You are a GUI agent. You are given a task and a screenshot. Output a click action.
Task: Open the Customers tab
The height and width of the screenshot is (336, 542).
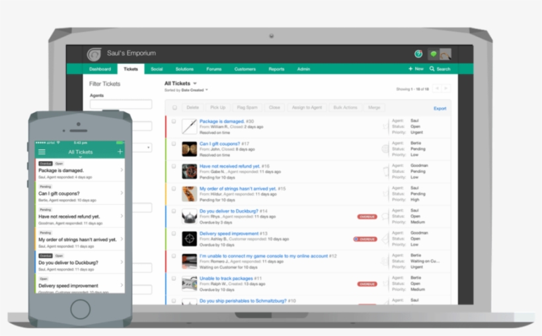pyautogui.click(x=245, y=69)
